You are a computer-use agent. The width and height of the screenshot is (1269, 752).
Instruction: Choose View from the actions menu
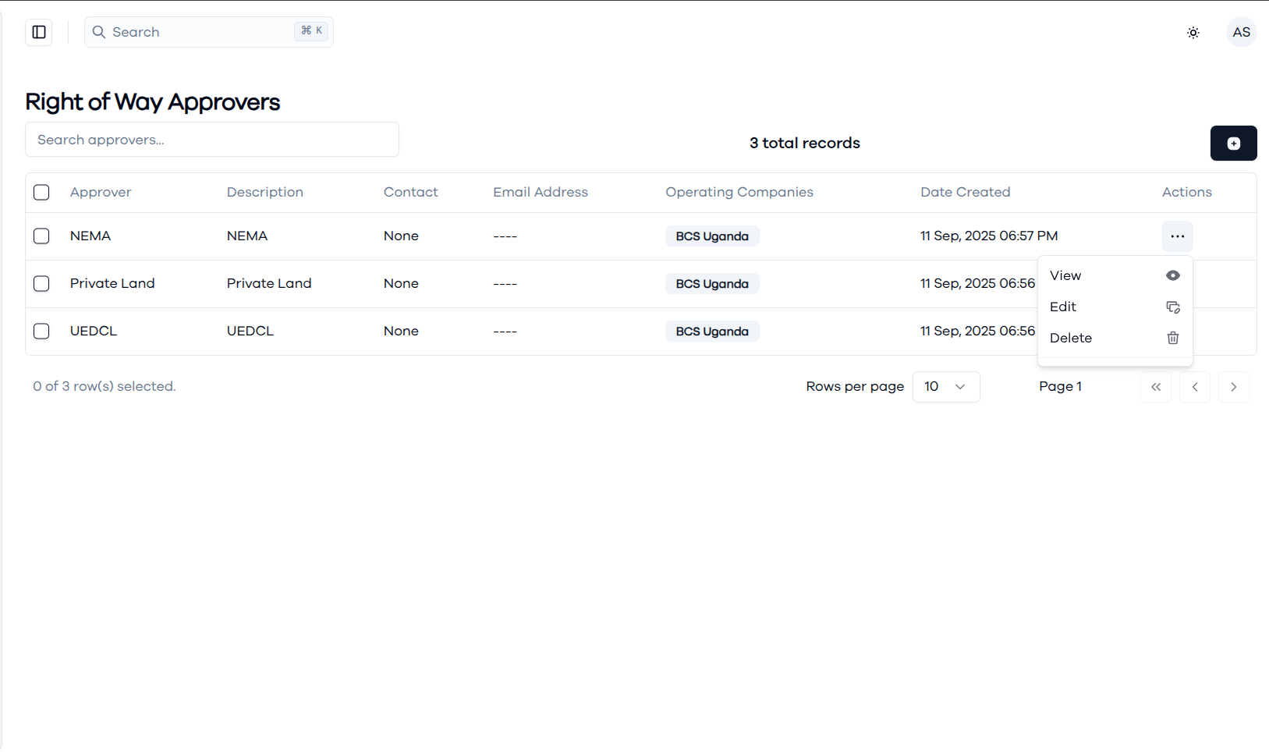click(1115, 275)
